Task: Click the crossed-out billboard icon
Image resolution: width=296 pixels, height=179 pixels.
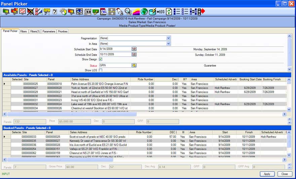Action: coord(30,12)
